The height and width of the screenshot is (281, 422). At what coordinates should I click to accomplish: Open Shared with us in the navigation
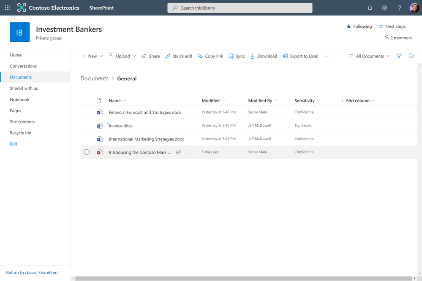pyautogui.click(x=24, y=88)
